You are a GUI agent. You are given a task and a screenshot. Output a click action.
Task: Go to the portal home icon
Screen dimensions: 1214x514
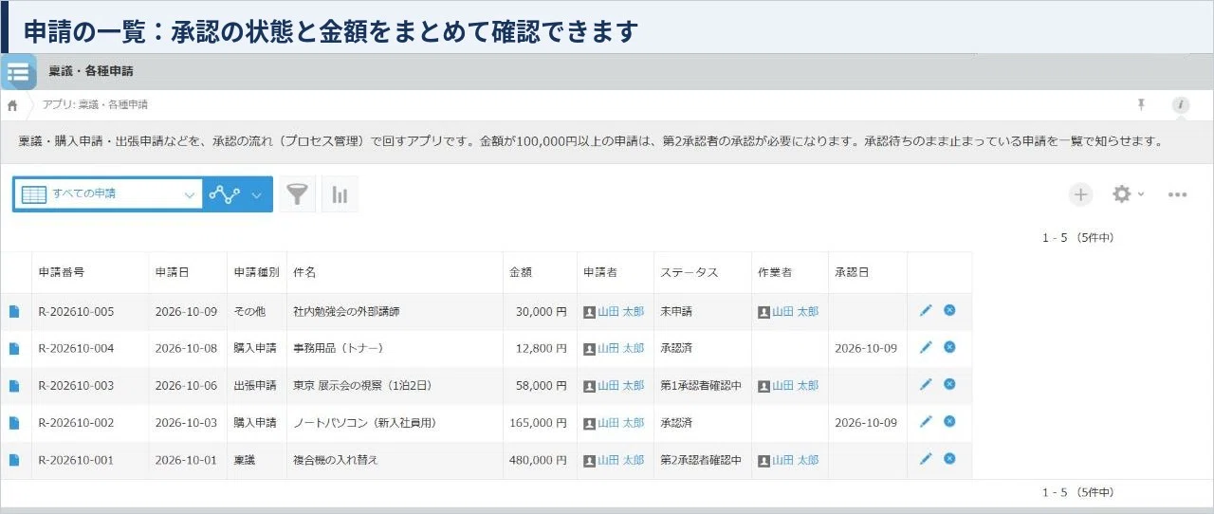coord(12,105)
